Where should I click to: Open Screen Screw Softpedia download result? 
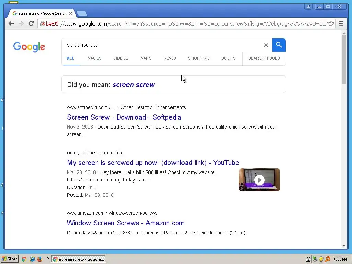pos(124,117)
